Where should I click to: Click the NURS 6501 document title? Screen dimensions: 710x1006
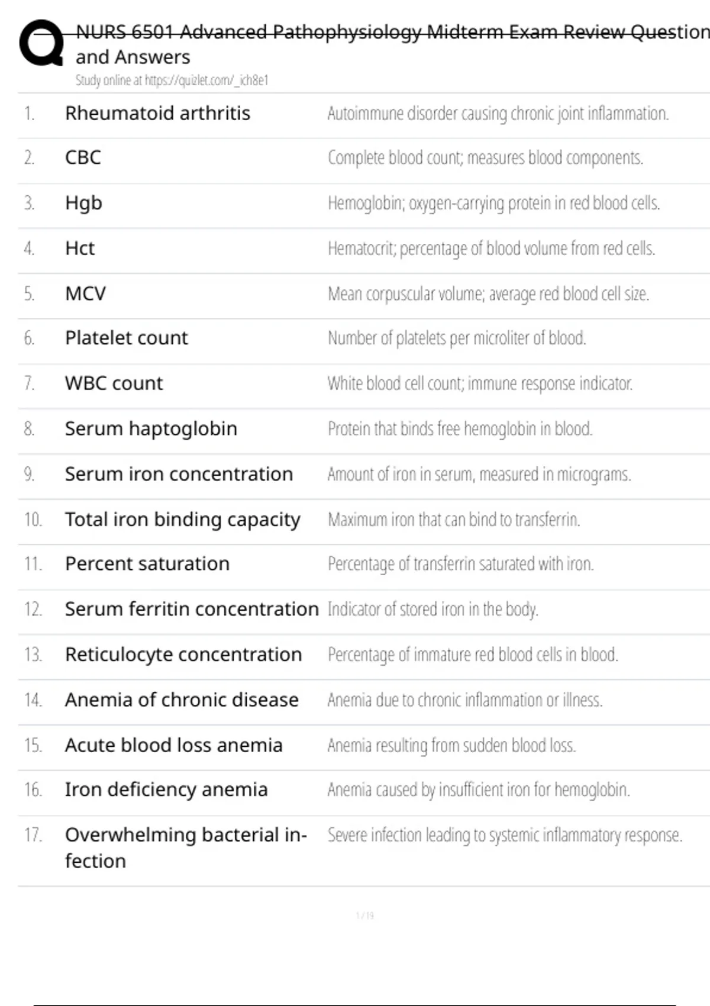pyautogui.click(x=390, y=32)
